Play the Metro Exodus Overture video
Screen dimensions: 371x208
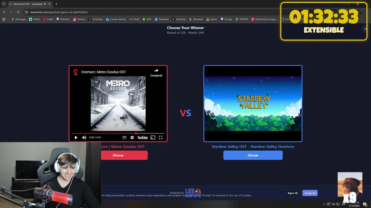pyautogui.click(x=76, y=138)
